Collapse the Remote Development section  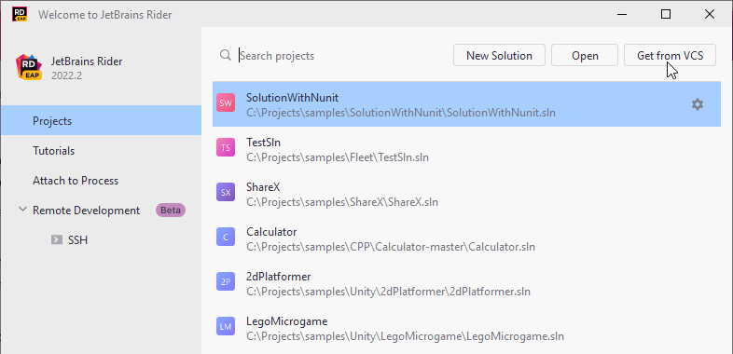pos(22,210)
